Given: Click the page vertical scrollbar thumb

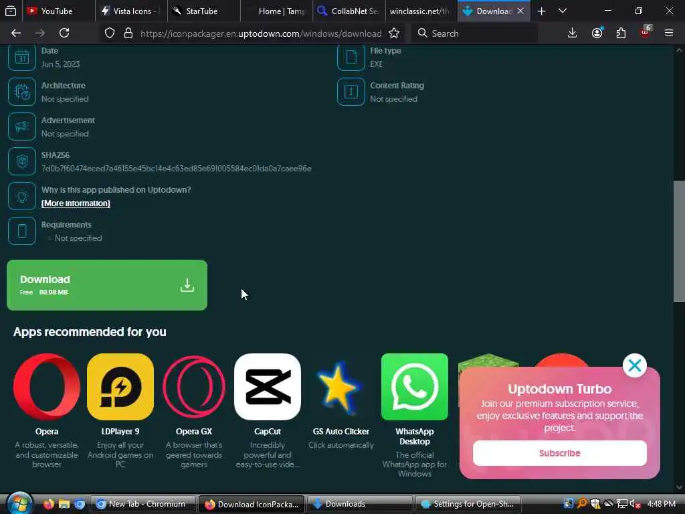Looking at the screenshot, I should [678, 241].
